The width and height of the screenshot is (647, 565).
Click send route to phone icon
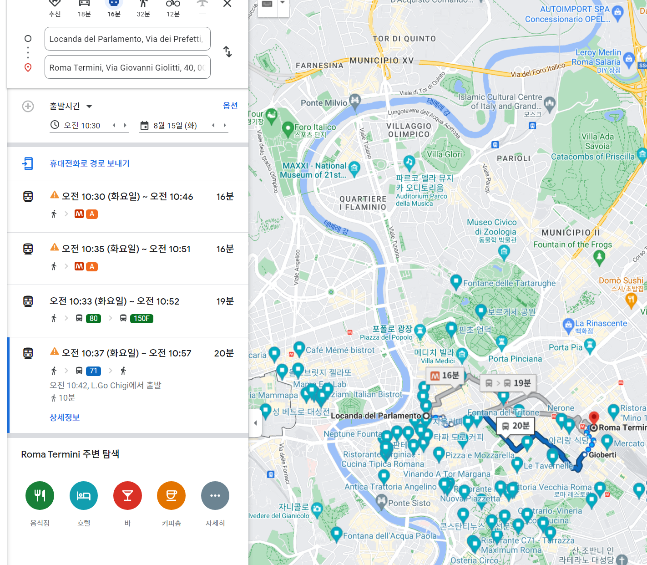pyautogui.click(x=28, y=163)
